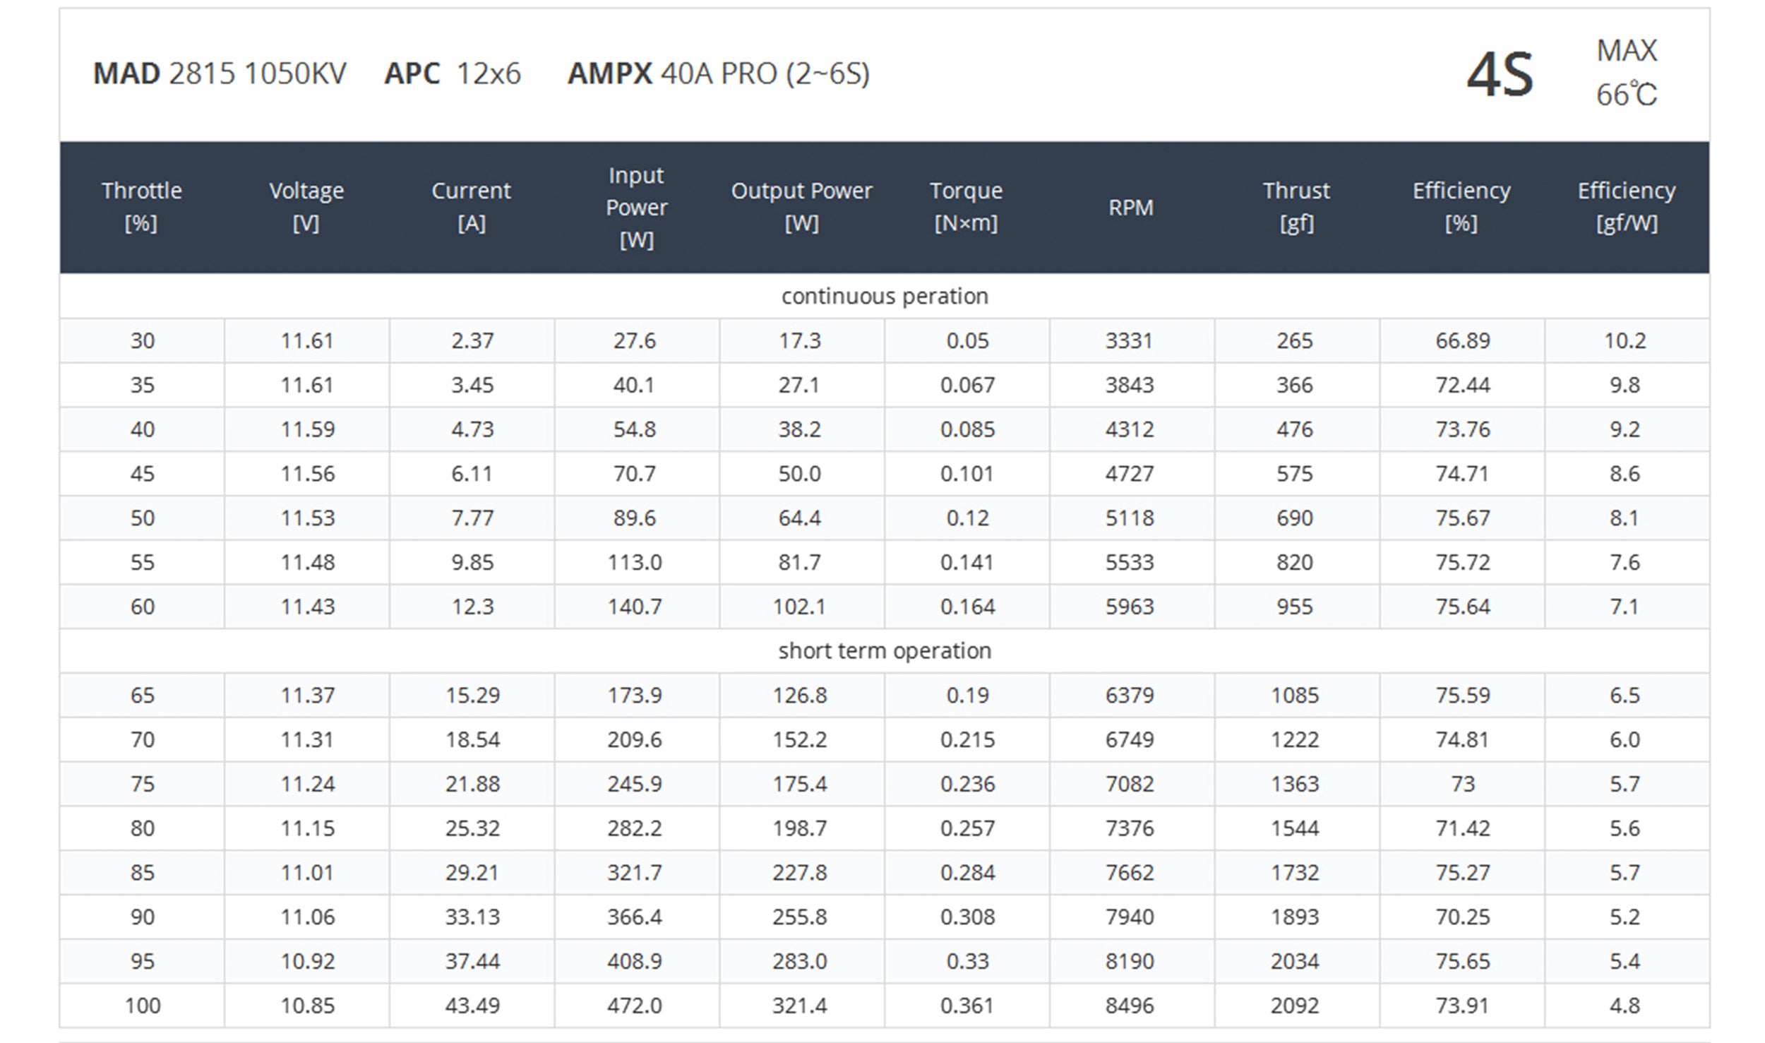
Task: Click the MAX 66℃ temperature text
Action: 1627,73
